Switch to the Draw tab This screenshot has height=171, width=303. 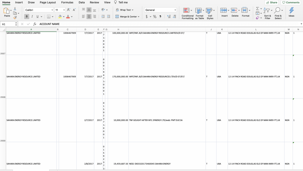pos(31,2)
